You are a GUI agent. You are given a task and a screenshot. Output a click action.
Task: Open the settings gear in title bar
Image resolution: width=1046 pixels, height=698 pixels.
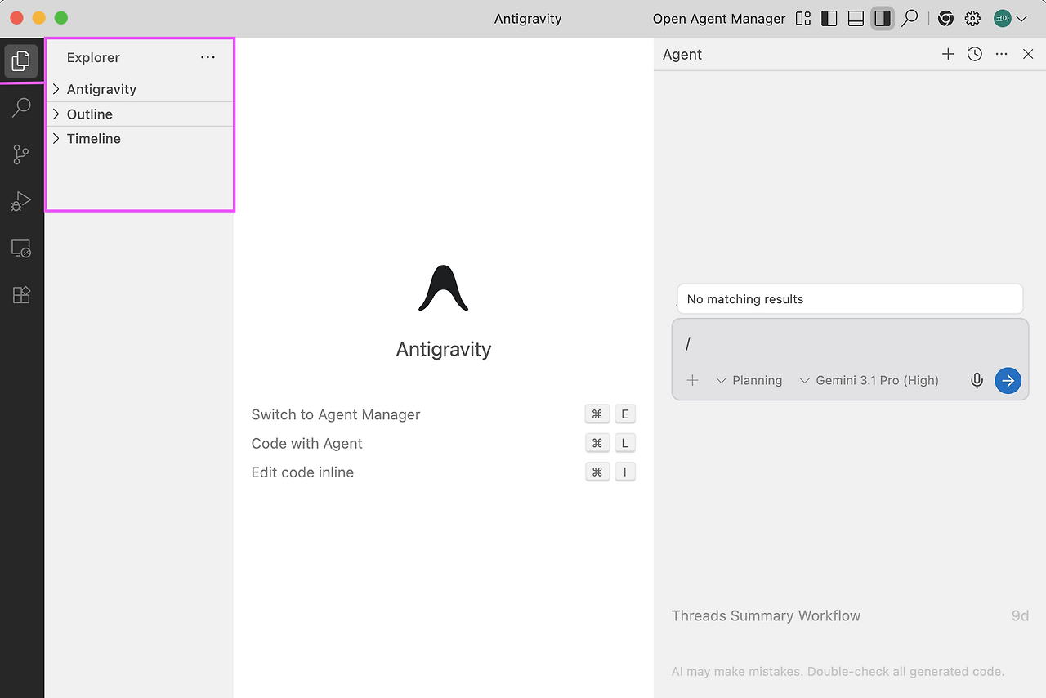click(972, 19)
